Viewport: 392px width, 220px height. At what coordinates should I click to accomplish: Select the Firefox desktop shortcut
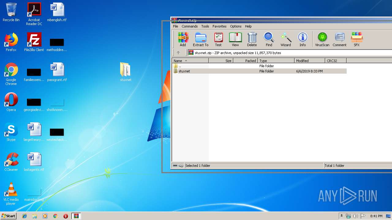tap(11, 42)
